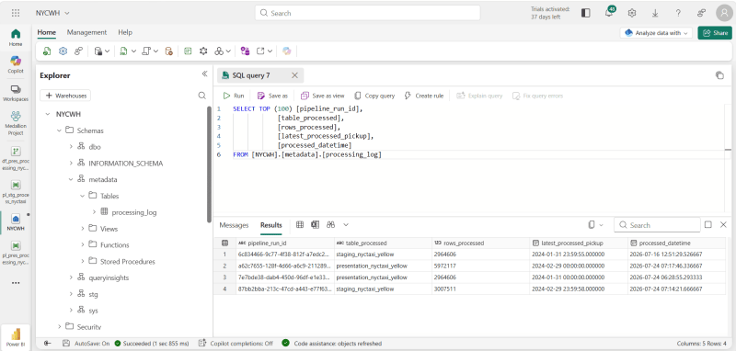Click Save as view

pos(323,96)
